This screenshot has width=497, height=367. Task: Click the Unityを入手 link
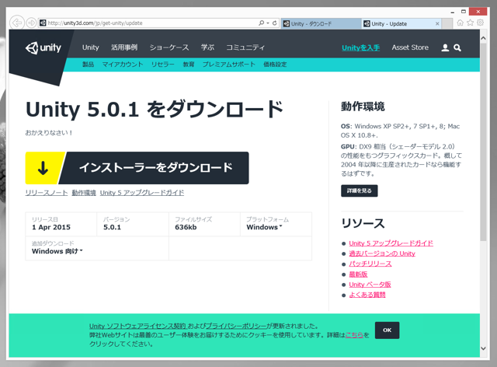click(360, 47)
